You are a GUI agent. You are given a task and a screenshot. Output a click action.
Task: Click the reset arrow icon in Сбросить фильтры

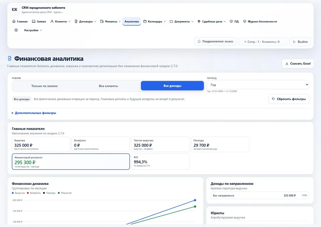pyautogui.click(x=273, y=99)
